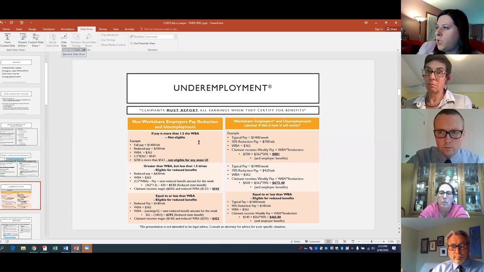Open the View ribbon tab
This screenshot has height=272, width=484.
[x=116, y=29]
